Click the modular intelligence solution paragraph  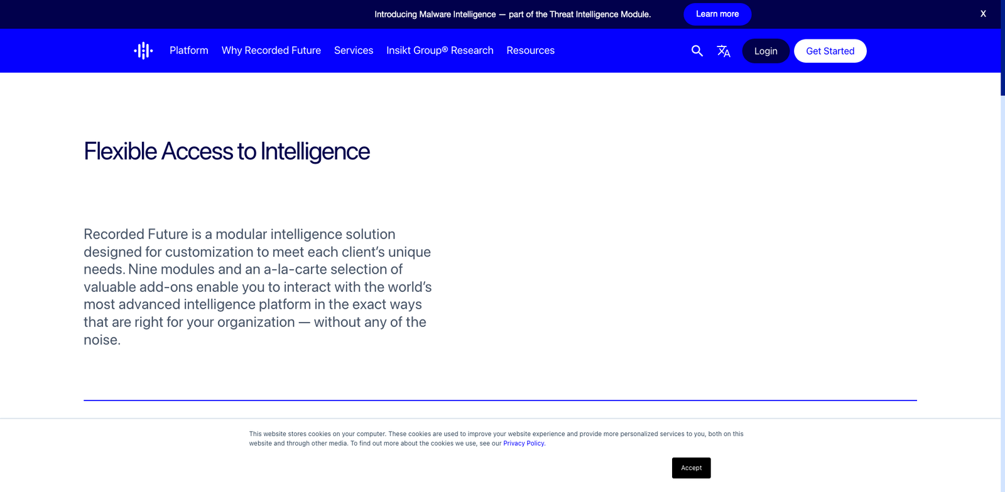[x=258, y=287]
